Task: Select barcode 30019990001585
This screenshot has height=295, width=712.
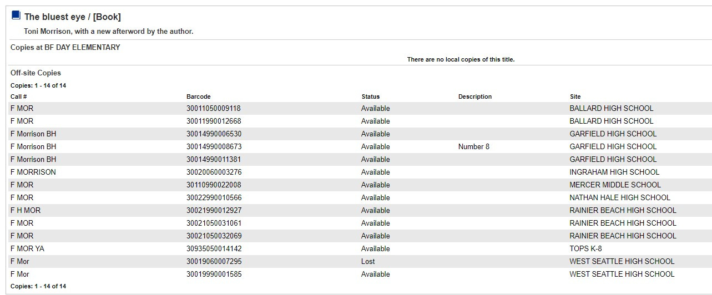Action: tap(214, 274)
